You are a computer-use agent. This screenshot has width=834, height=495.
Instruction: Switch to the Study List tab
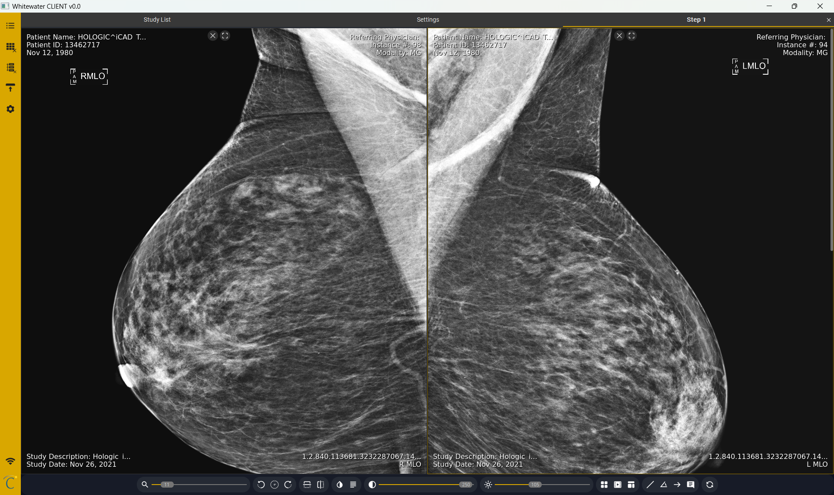(x=157, y=20)
